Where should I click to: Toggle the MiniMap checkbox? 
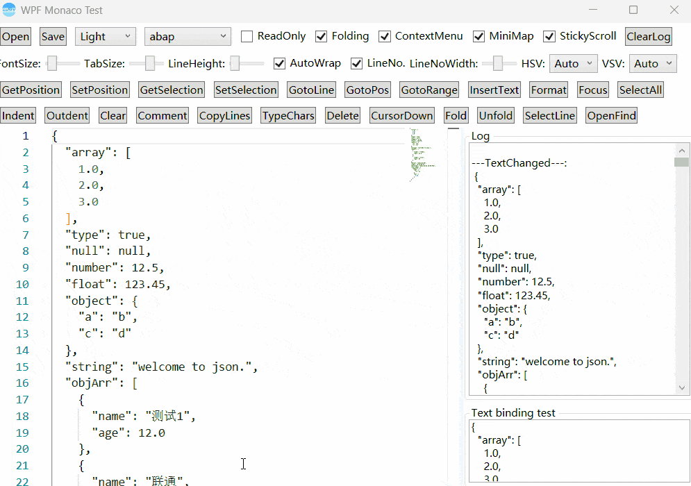point(478,36)
